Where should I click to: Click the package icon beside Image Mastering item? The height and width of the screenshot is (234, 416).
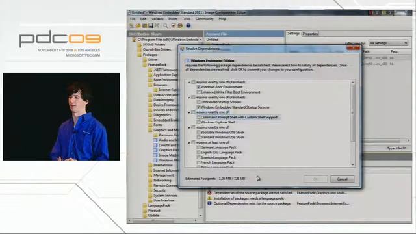155,155
